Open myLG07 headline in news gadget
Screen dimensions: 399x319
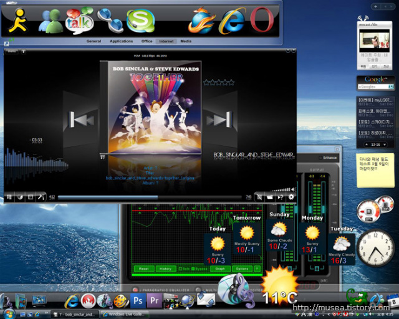click(375, 102)
